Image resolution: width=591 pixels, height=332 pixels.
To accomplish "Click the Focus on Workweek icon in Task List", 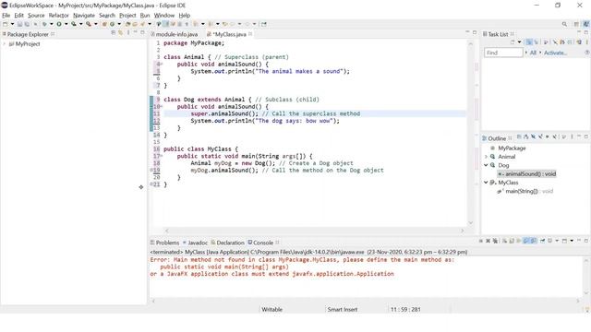I will click(546, 42).
